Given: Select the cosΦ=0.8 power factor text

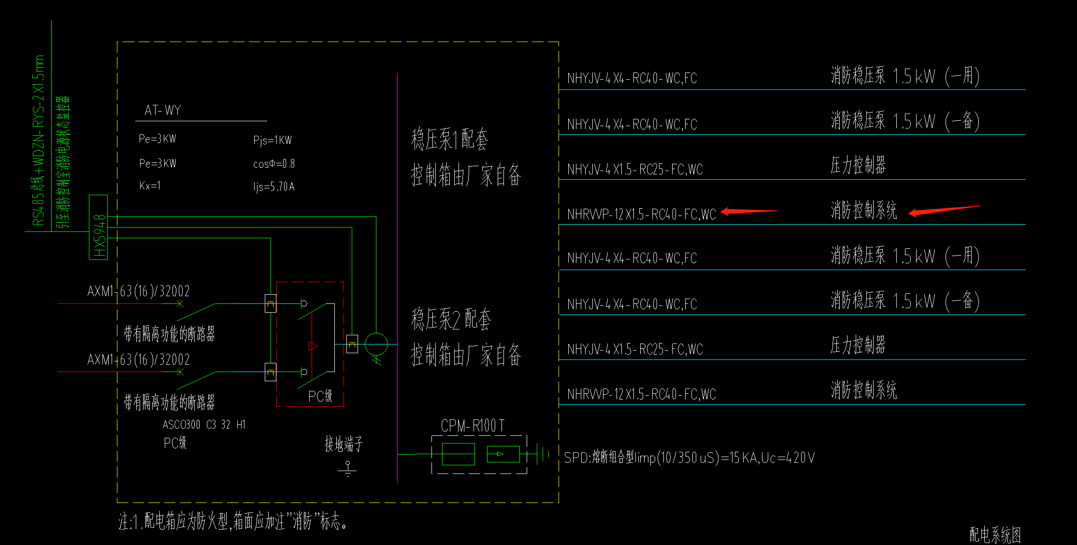Looking at the screenshot, I should click(x=274, y=164).
